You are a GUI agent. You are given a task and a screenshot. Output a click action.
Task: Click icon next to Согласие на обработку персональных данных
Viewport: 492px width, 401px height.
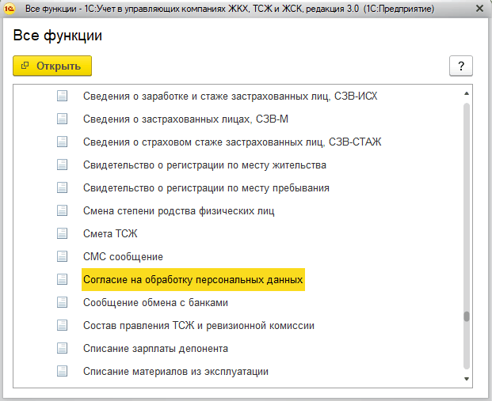pos(62,279)
